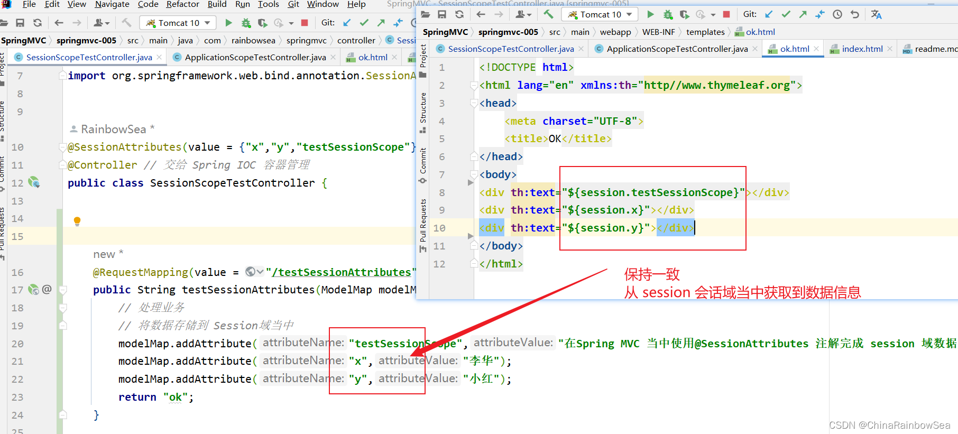
Task: Close the ok.html tab in the ok.html window
Action: coord(816,49)
